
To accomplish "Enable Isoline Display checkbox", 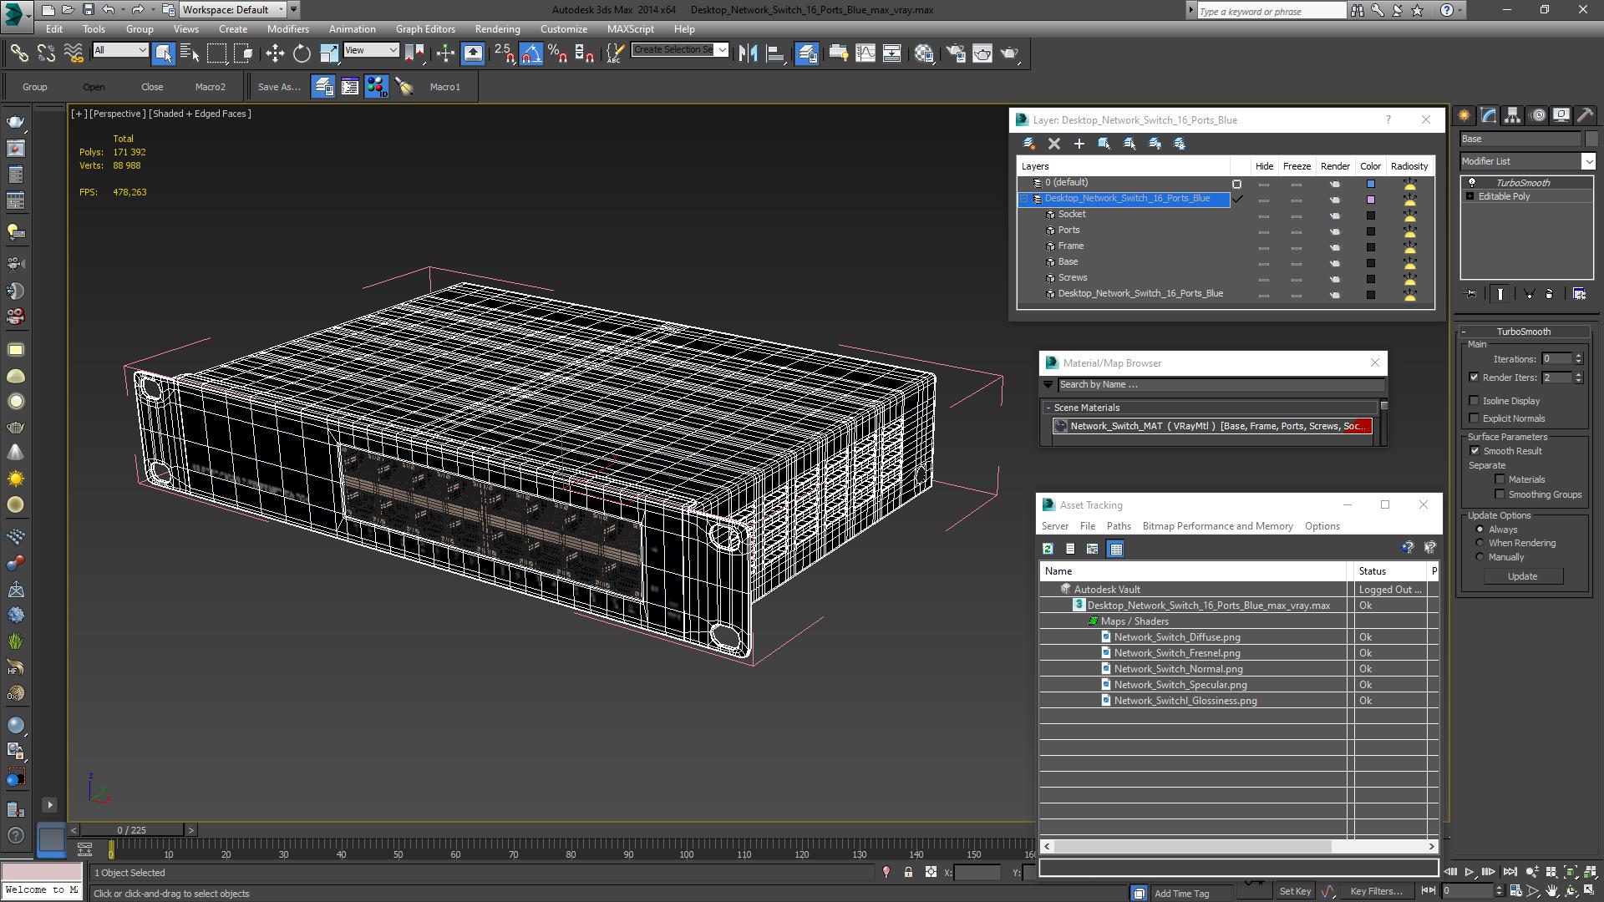I will pyautogui.click(x=1475, y=401).
